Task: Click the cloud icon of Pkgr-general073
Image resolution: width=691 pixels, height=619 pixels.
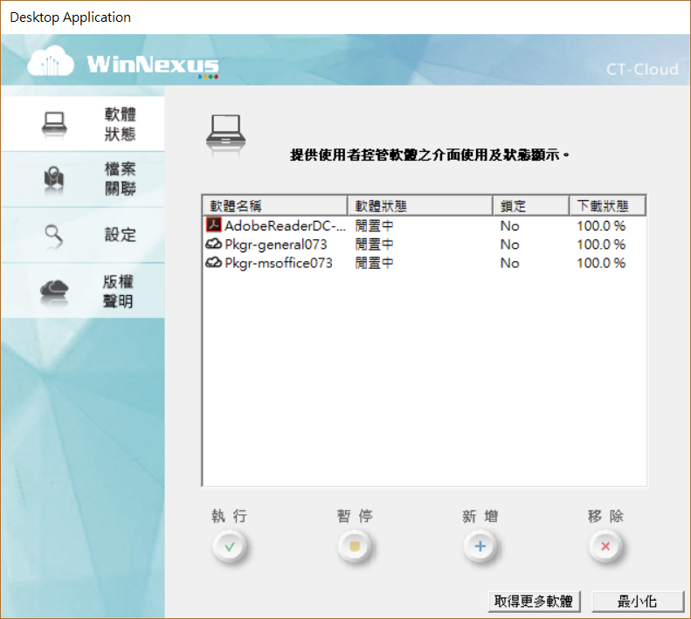Action: click(214, 244)
